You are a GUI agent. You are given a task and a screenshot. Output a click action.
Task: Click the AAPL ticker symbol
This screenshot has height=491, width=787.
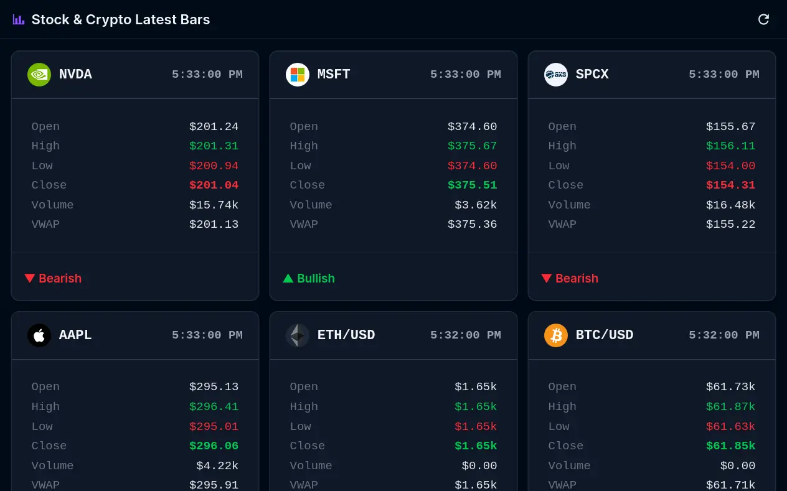[x=75, y=335]
